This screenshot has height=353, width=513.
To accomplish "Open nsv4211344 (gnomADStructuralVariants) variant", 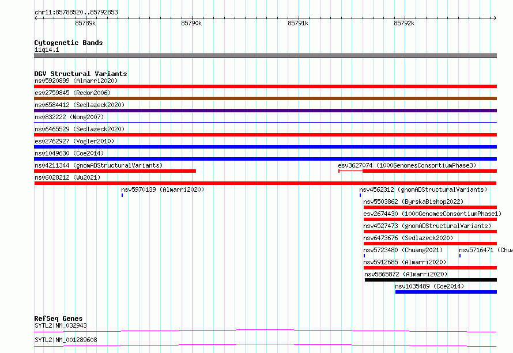I will click(x=115, y=171).
